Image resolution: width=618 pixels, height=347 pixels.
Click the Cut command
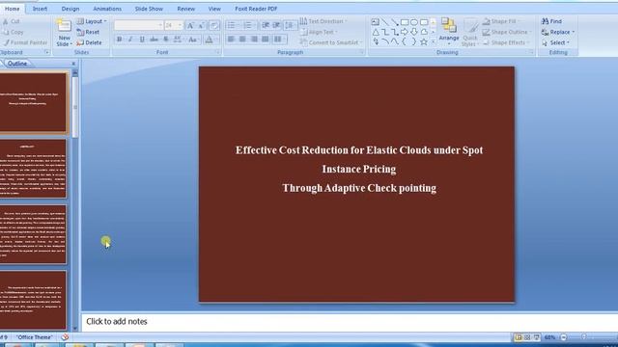[x=12, y=21]
